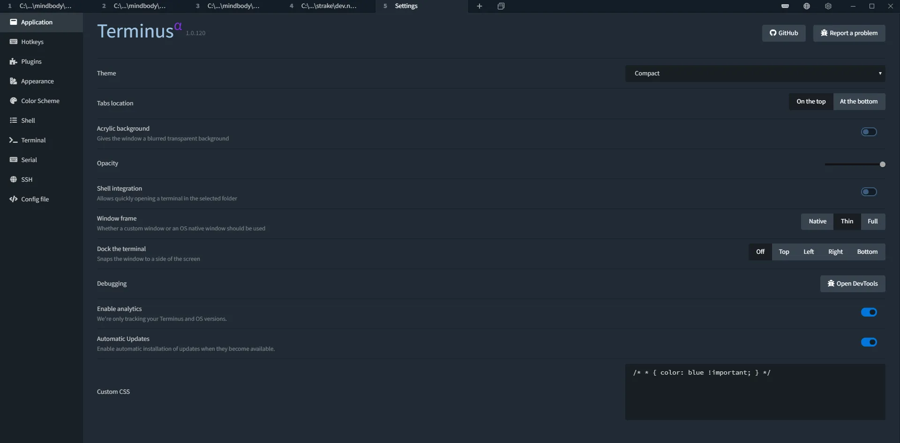Open the GitHub link button
This screenshot has width=900, height=443.
coord(784,33)
